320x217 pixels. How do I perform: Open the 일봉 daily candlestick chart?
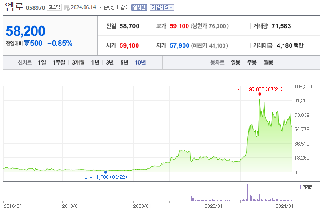click(x=235, y=62)
